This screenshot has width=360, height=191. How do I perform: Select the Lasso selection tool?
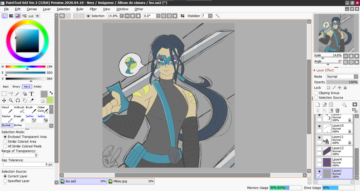click(11, 94)
